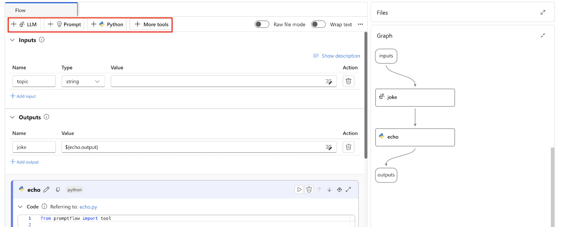The height and width of the screenshot is (227, 561).
Task: Locate echo node in graph
Action: pyautogui.click(x=339, y=190)
